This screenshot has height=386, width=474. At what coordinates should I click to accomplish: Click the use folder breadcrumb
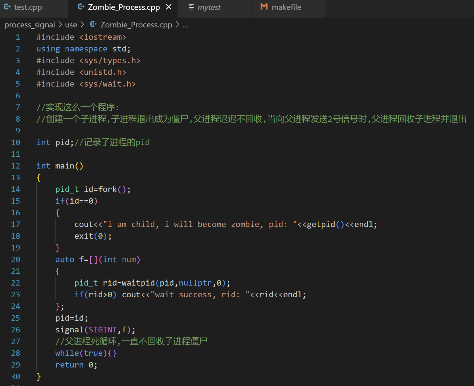coord(71,25)
